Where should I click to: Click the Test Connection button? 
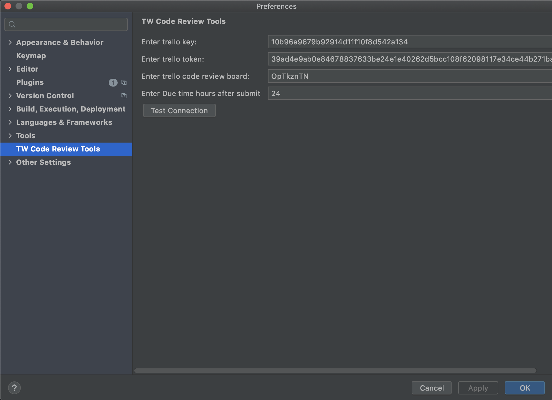pyautogui.click(x=179, y=111)
